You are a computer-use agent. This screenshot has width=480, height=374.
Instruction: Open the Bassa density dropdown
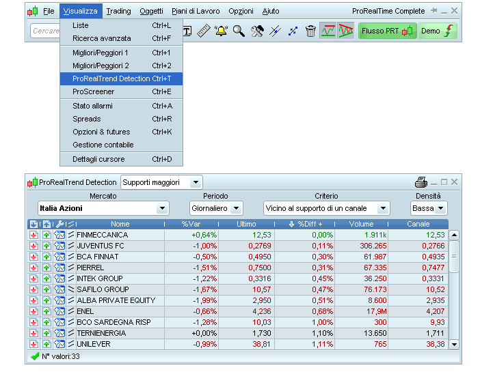point(440,208)
